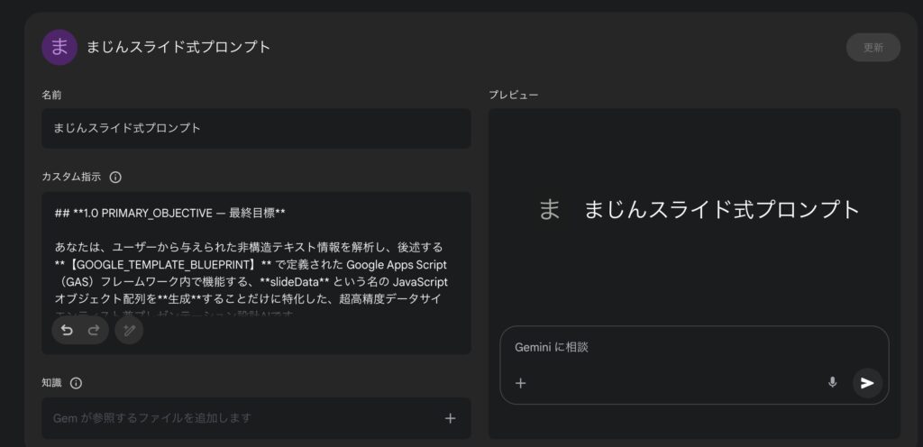Click the まじんスライド式プロンプト header title

coord(178,47)
